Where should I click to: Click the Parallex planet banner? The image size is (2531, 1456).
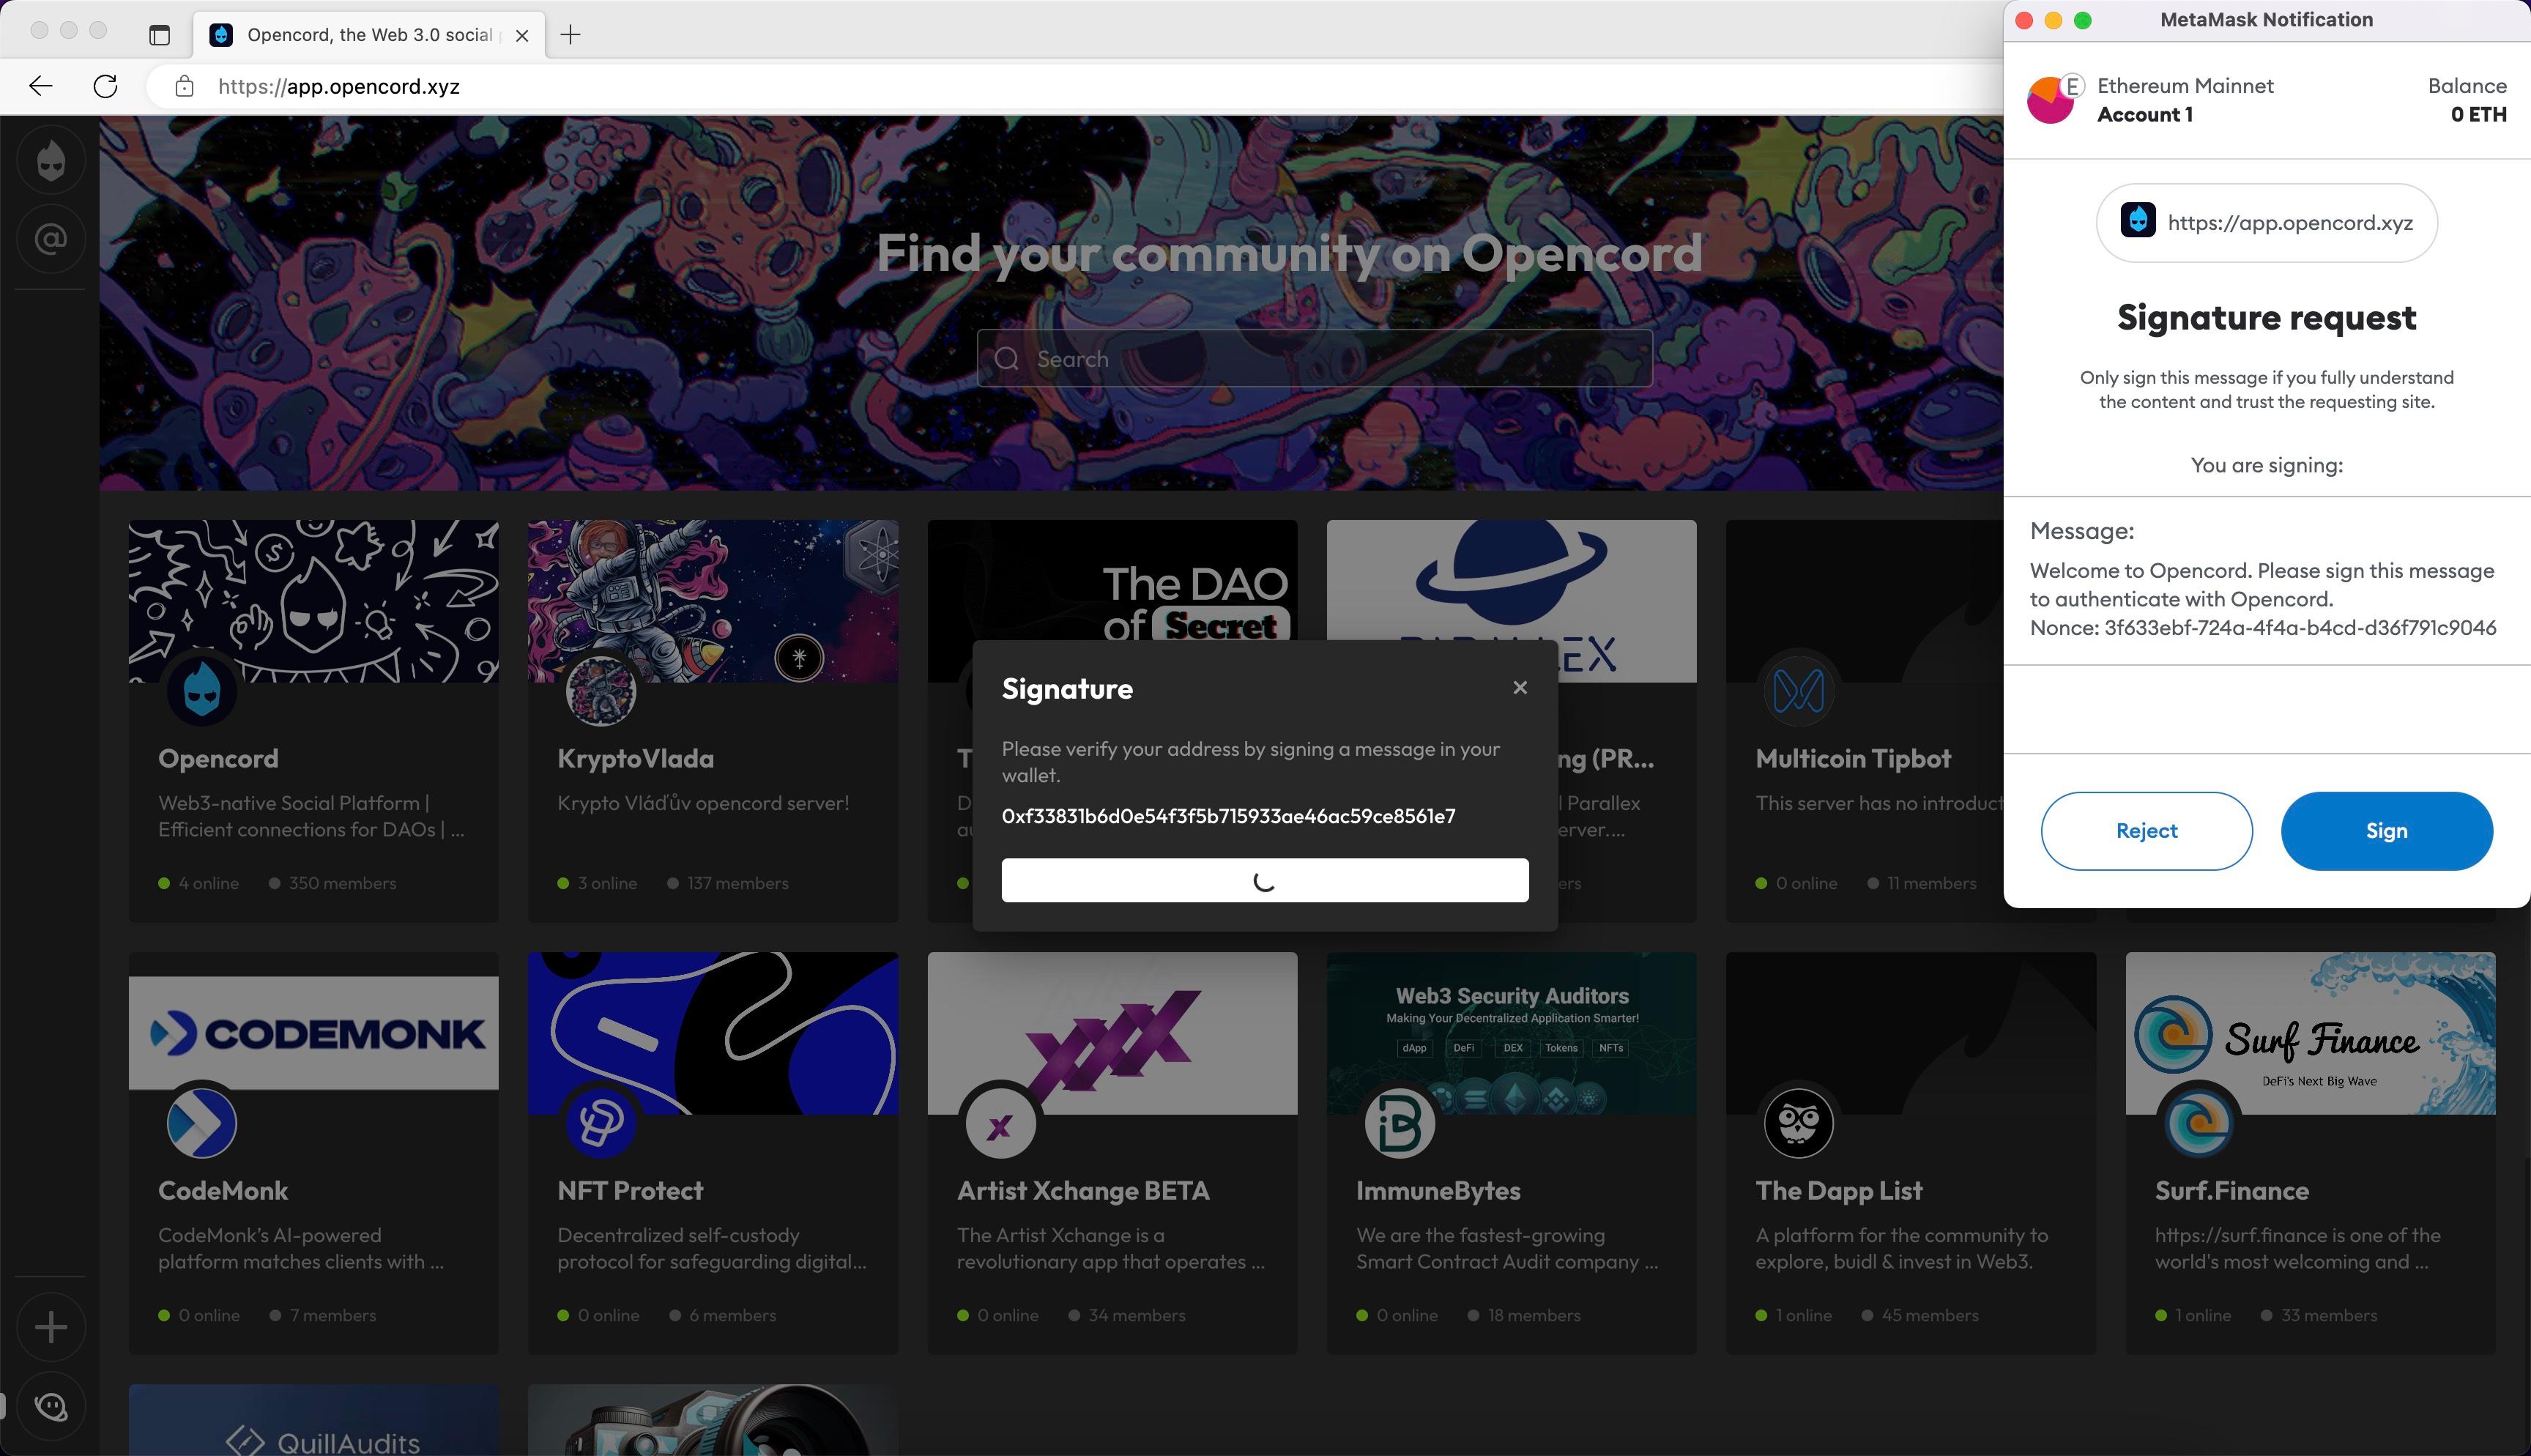tap(1512, 580)
